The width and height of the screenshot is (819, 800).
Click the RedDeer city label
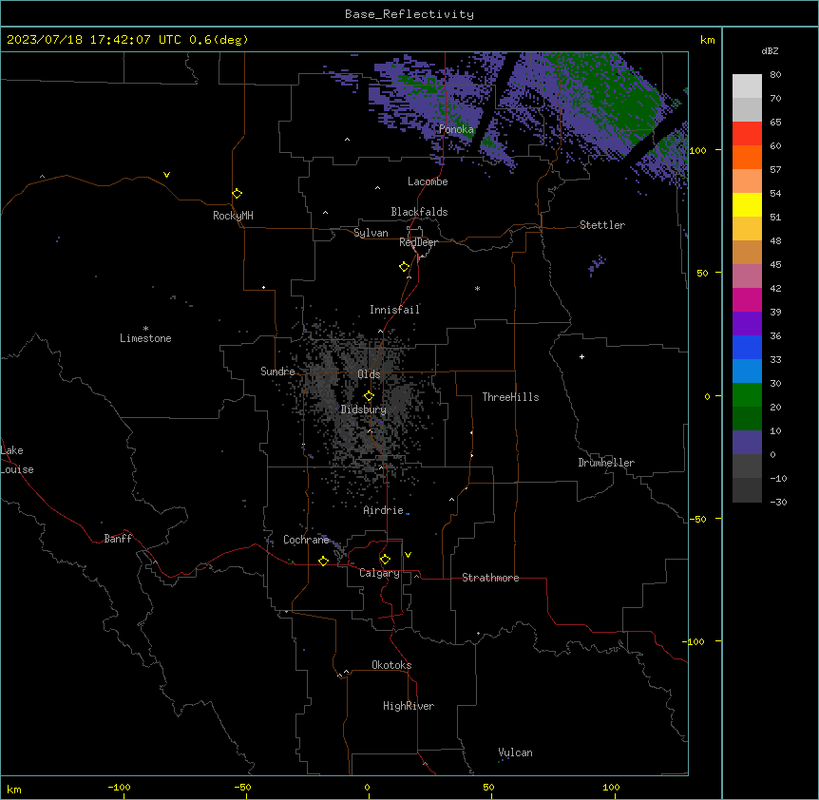pos(418,242)
